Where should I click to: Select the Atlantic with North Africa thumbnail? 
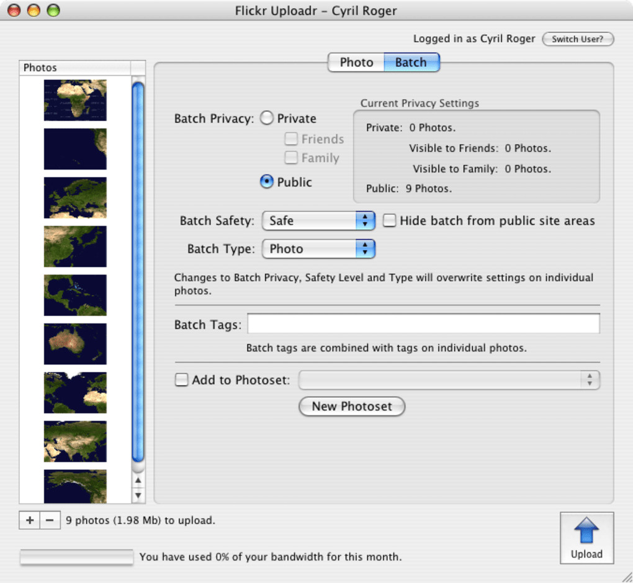pyautogui.click(x=75, y=393)
